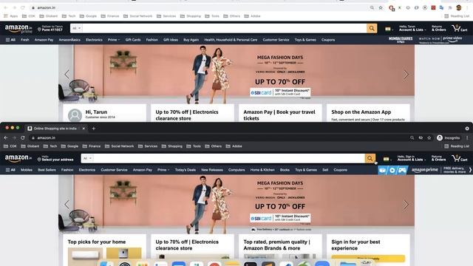This screenshot has width=473, height=266.
Task: Show next banner with right arrow in upper window
Action: point(406,75)
